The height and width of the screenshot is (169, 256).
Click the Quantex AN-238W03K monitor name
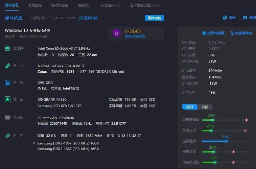pos(56,118)
